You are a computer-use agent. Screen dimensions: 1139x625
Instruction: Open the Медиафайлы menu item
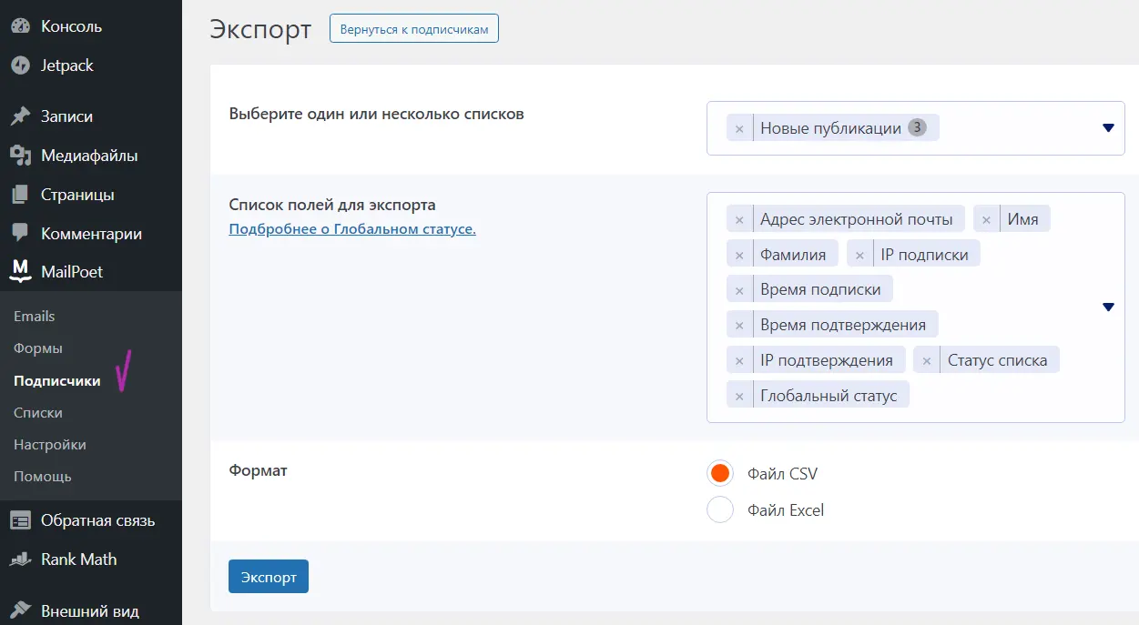tap(91, 156)
